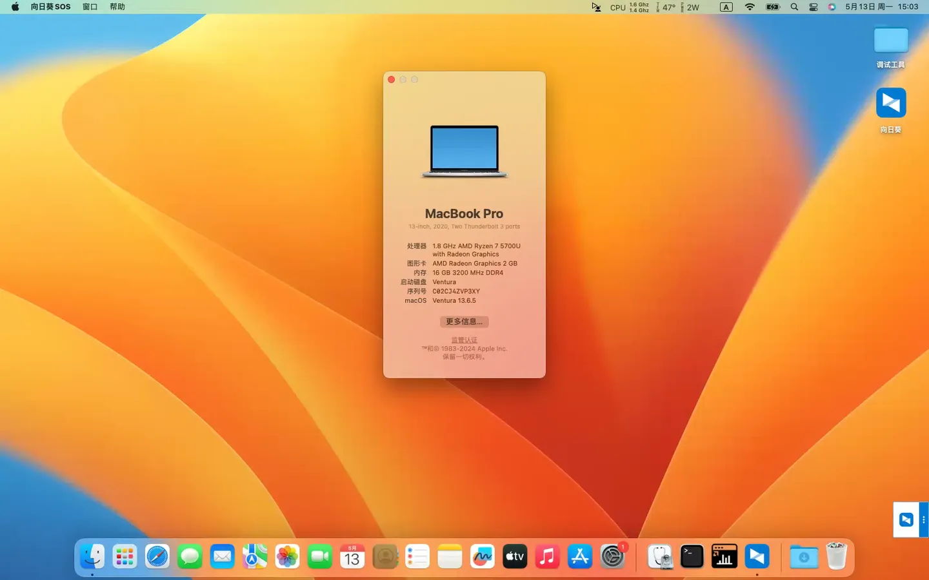929x580 pixels.
Task: Open Terminal from the Dock
Action: pos(691,556)
